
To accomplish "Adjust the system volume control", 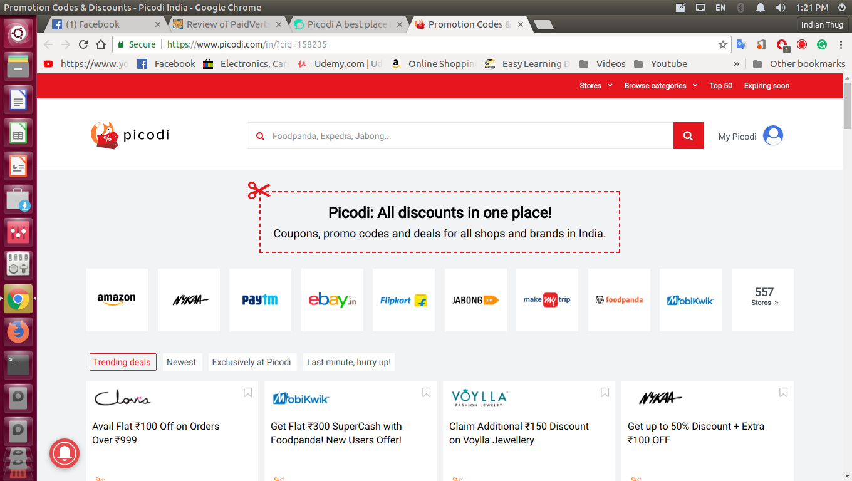I will pos(780,8).
